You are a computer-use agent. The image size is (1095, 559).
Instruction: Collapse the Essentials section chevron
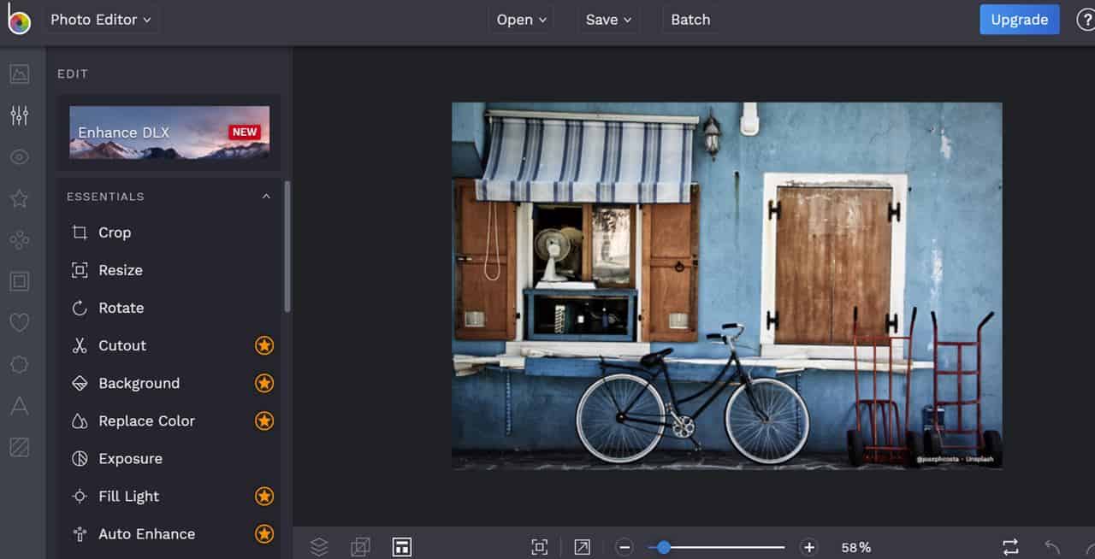tap(266, 197)
